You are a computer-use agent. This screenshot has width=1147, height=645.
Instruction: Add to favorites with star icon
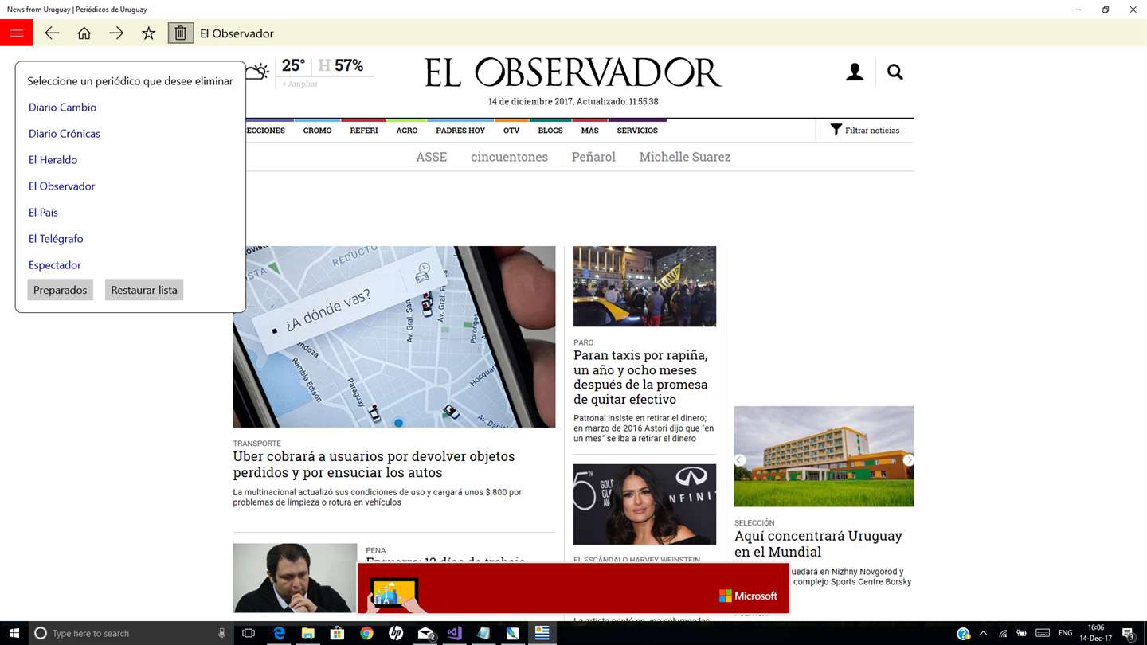(x=148, y=33)
